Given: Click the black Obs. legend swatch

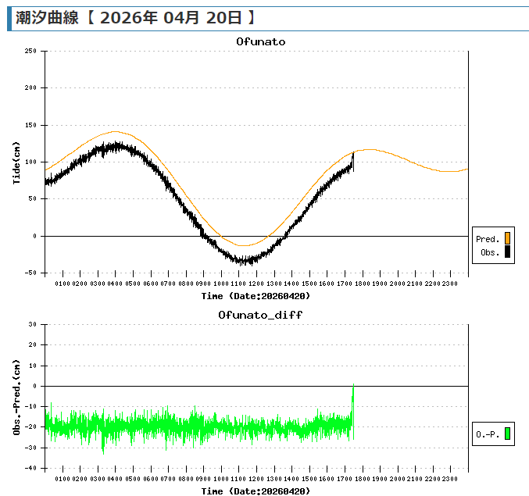Looking at the screenshot, I should (x=507, y=252).
